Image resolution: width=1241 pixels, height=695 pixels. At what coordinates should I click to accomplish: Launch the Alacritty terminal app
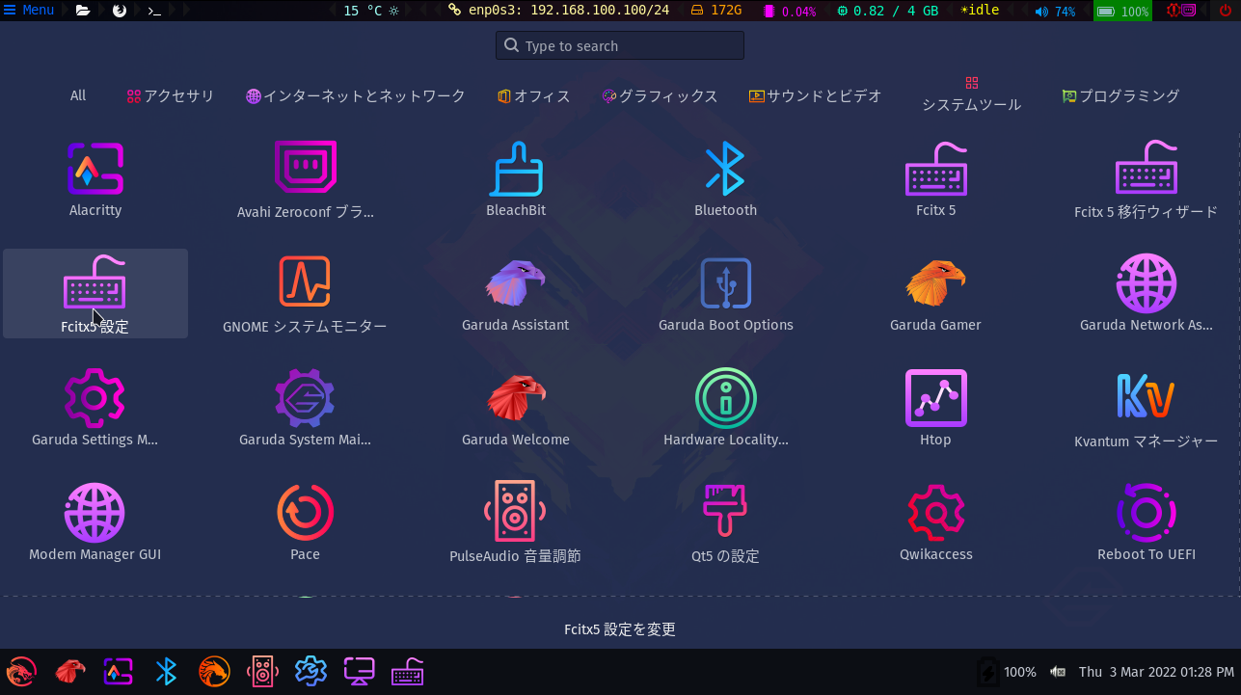coord(95,180)
